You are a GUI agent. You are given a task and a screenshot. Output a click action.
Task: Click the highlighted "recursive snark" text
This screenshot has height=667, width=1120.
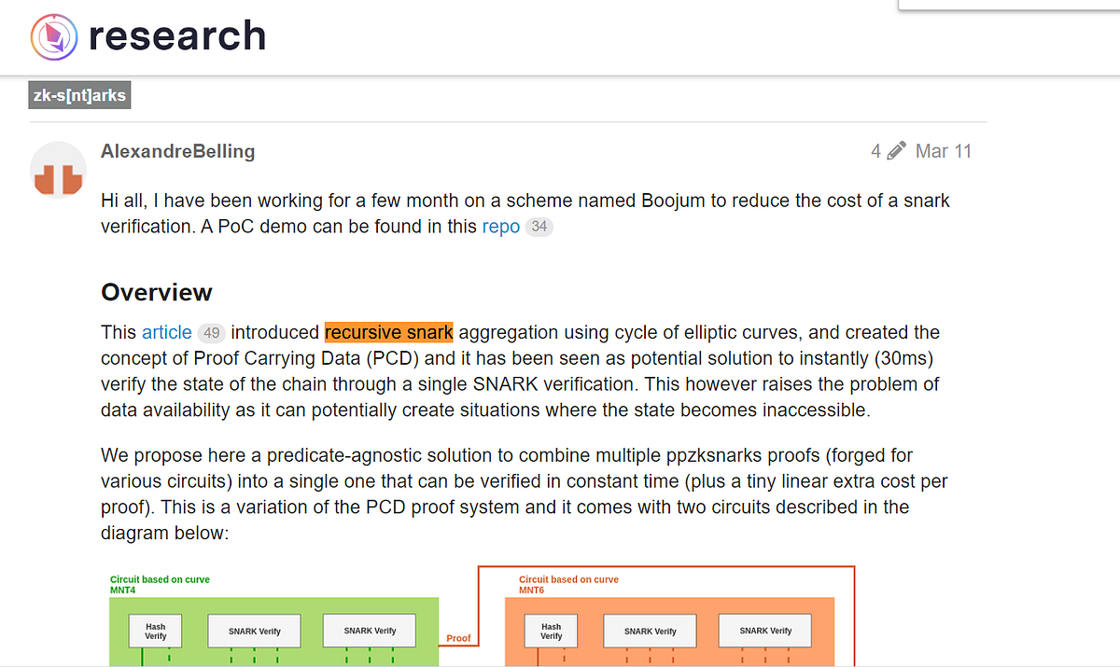388,332
